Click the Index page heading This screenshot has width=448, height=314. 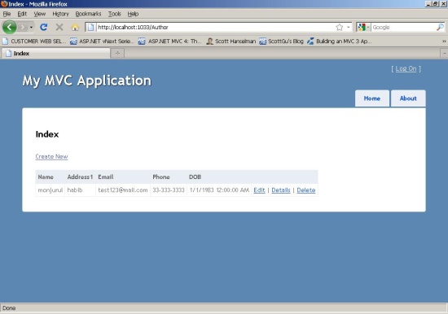click(x=47, y=134)
